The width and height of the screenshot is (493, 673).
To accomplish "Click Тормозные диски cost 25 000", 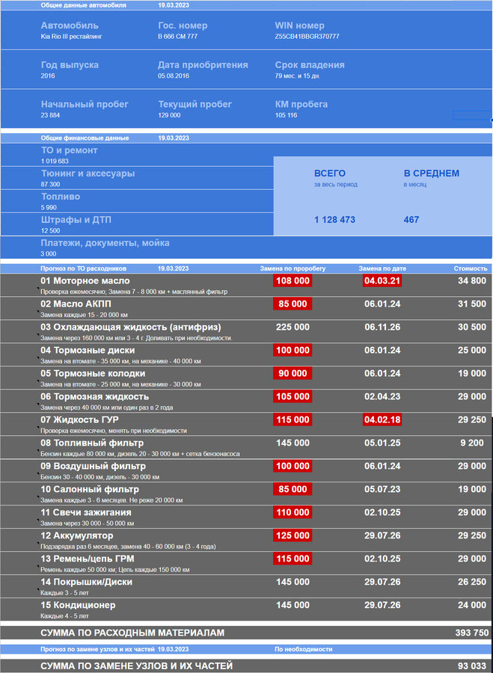I will point(472,350).
